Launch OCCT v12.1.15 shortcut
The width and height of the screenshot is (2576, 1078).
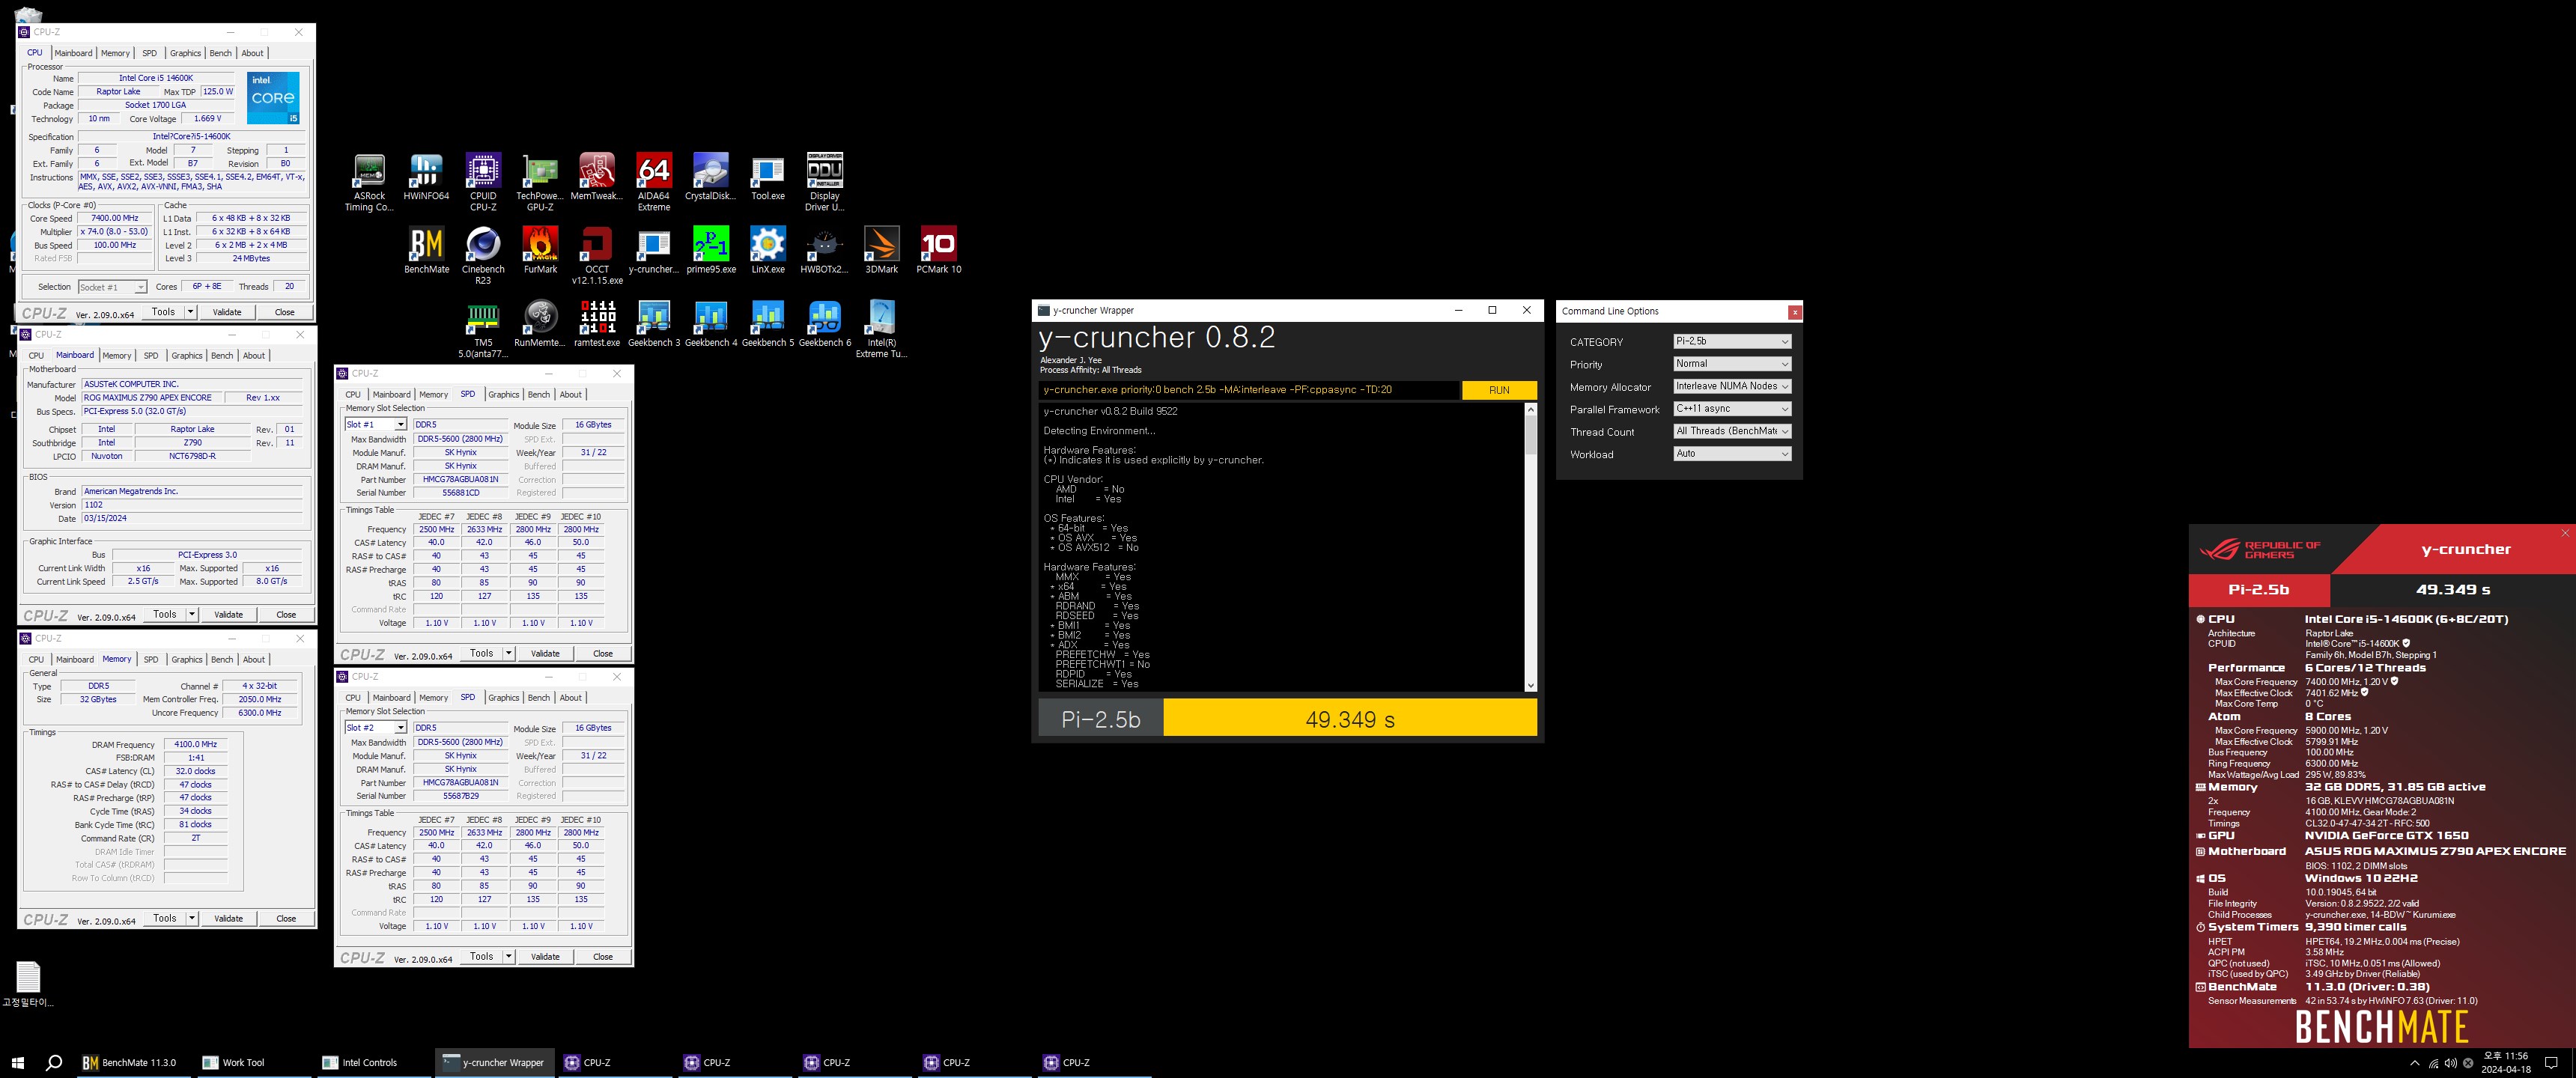(597, 255)
